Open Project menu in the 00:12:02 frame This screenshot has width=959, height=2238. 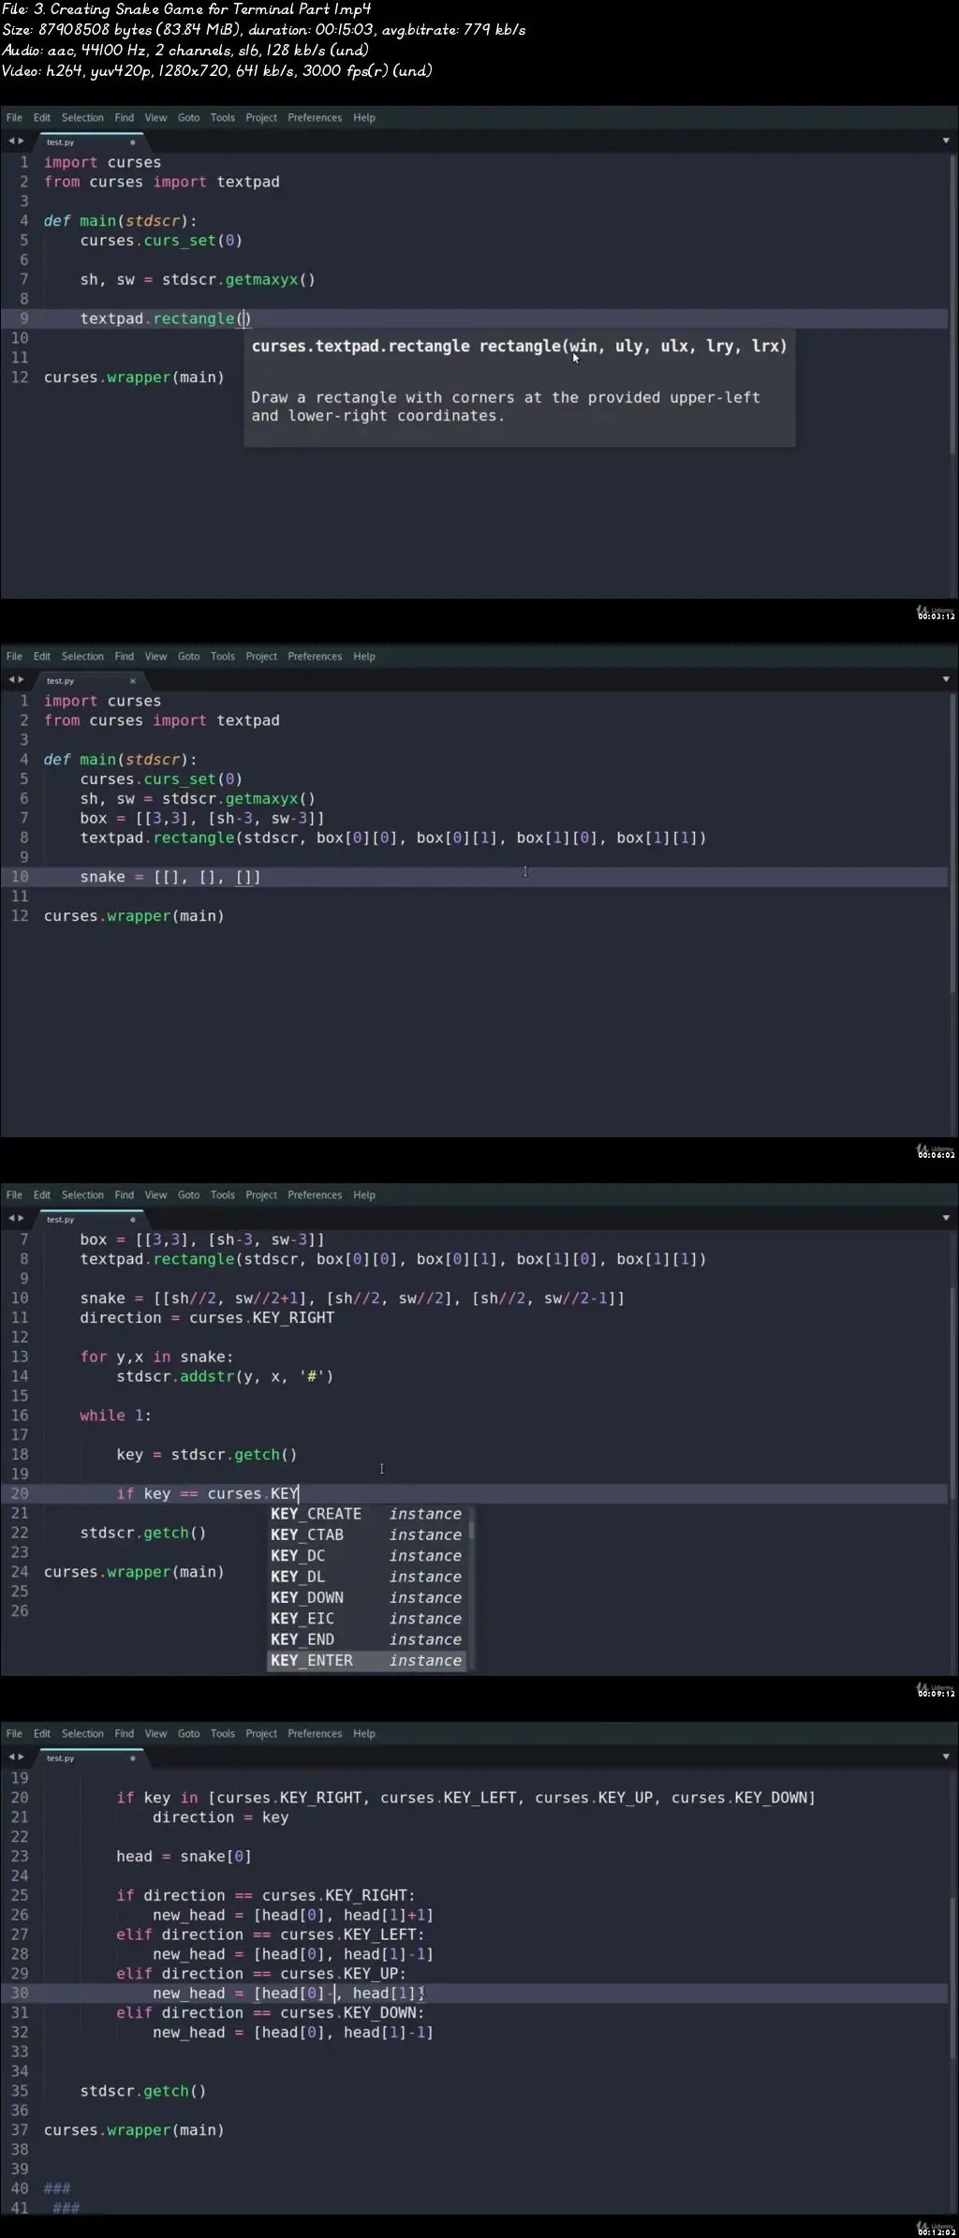pos(261,1734)
